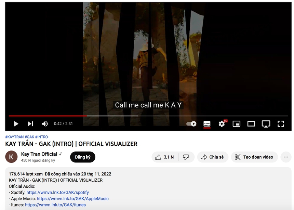Open the Kay Tran Official channel avatar
294x210 pixels.
click(11, 157)
